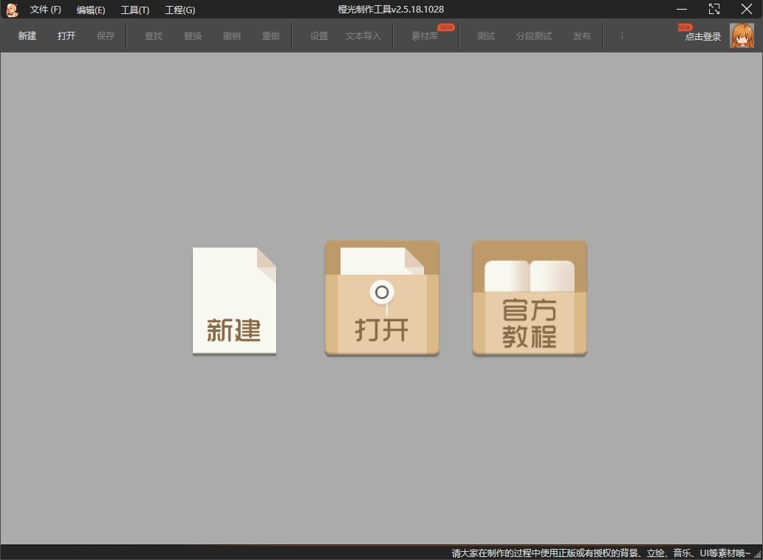Open the 工程(G) menu
The height and width of the screenshot is (560, 763).
(x=179, y=10)
